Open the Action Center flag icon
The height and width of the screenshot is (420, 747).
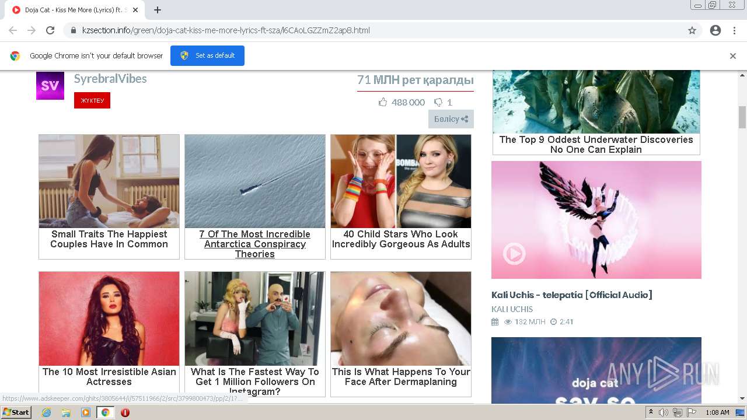(692, 412)
